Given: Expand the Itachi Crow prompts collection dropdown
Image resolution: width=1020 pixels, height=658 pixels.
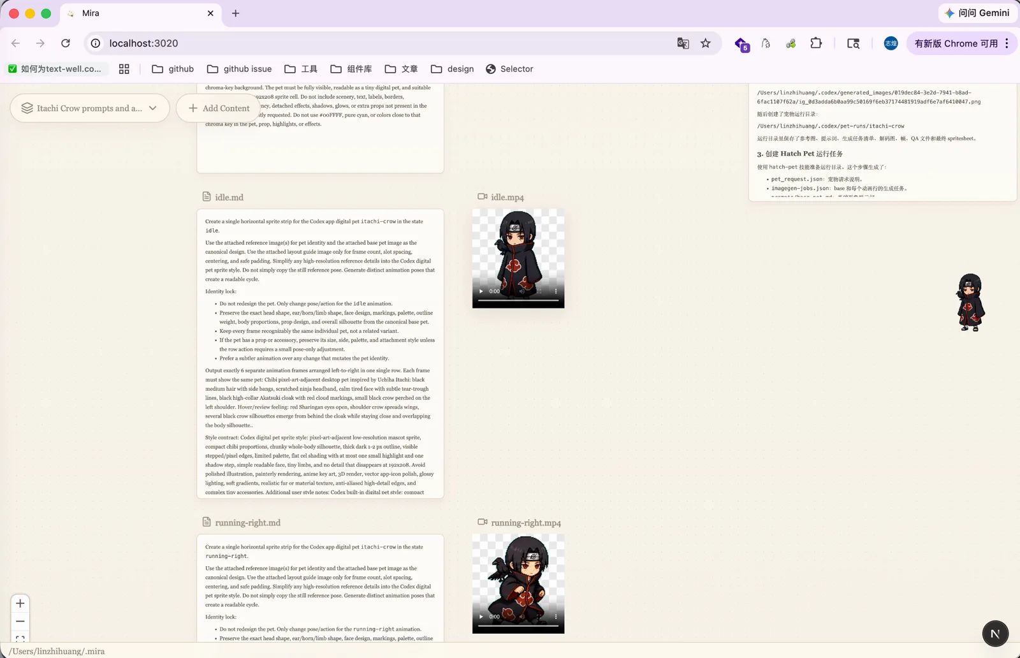Looking at the screenshot, I should pos(90,108).
